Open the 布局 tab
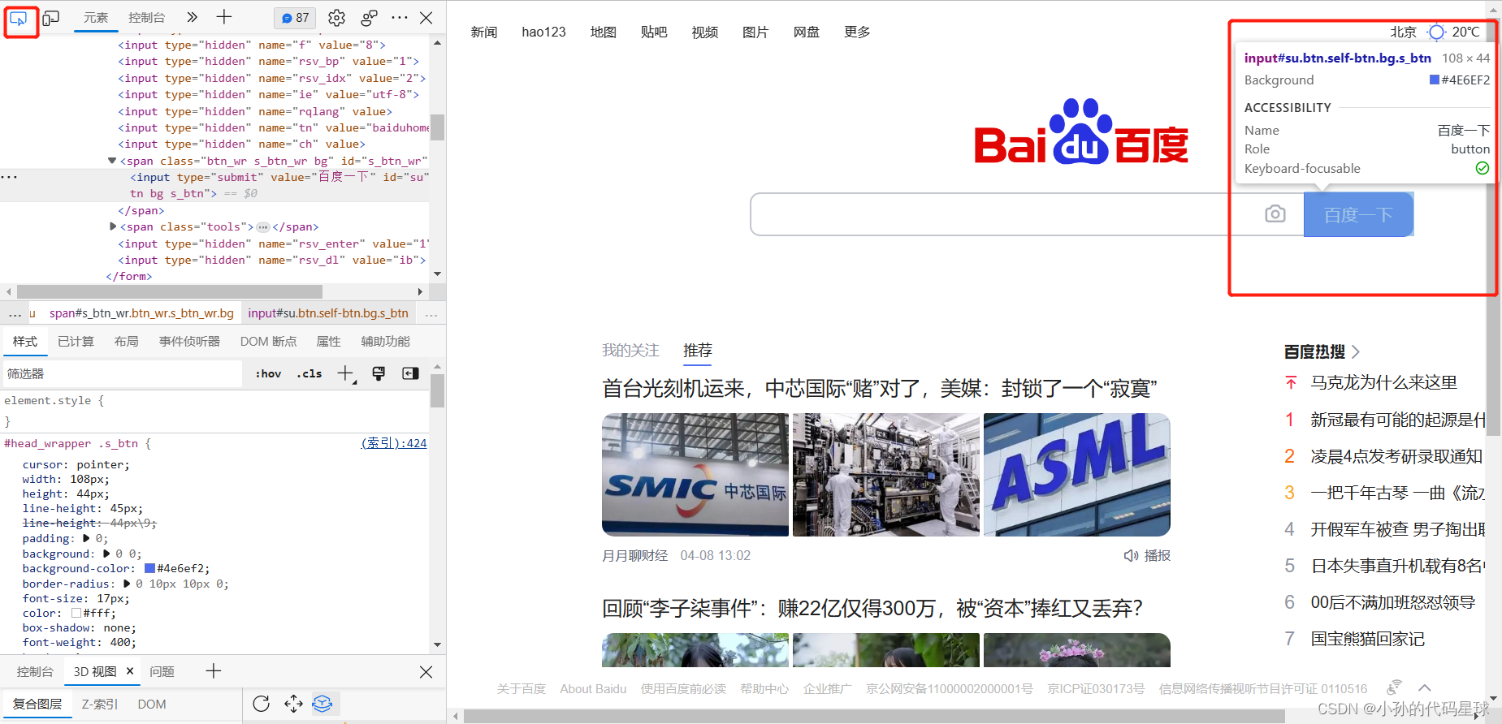 pos(126,342)
